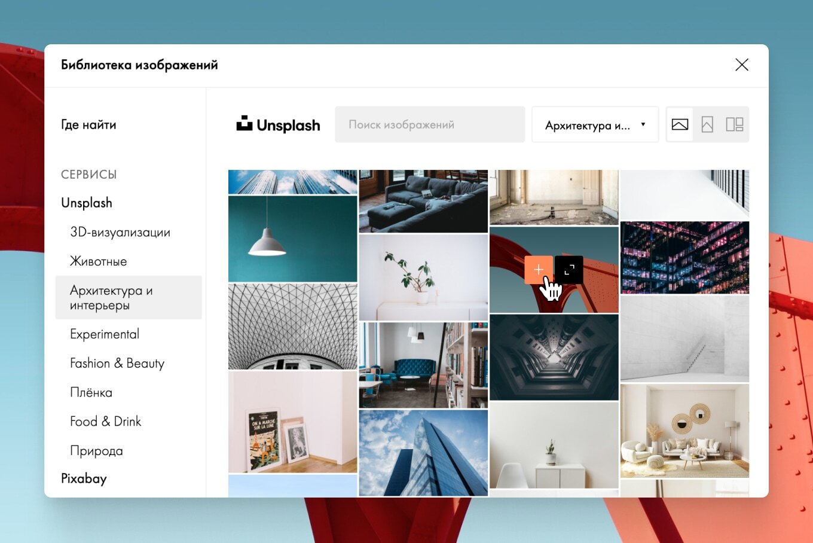Click the category dropdown arrow
This screenshot has height=543, width=813.
pyautogui.click(x=643, y=124)
